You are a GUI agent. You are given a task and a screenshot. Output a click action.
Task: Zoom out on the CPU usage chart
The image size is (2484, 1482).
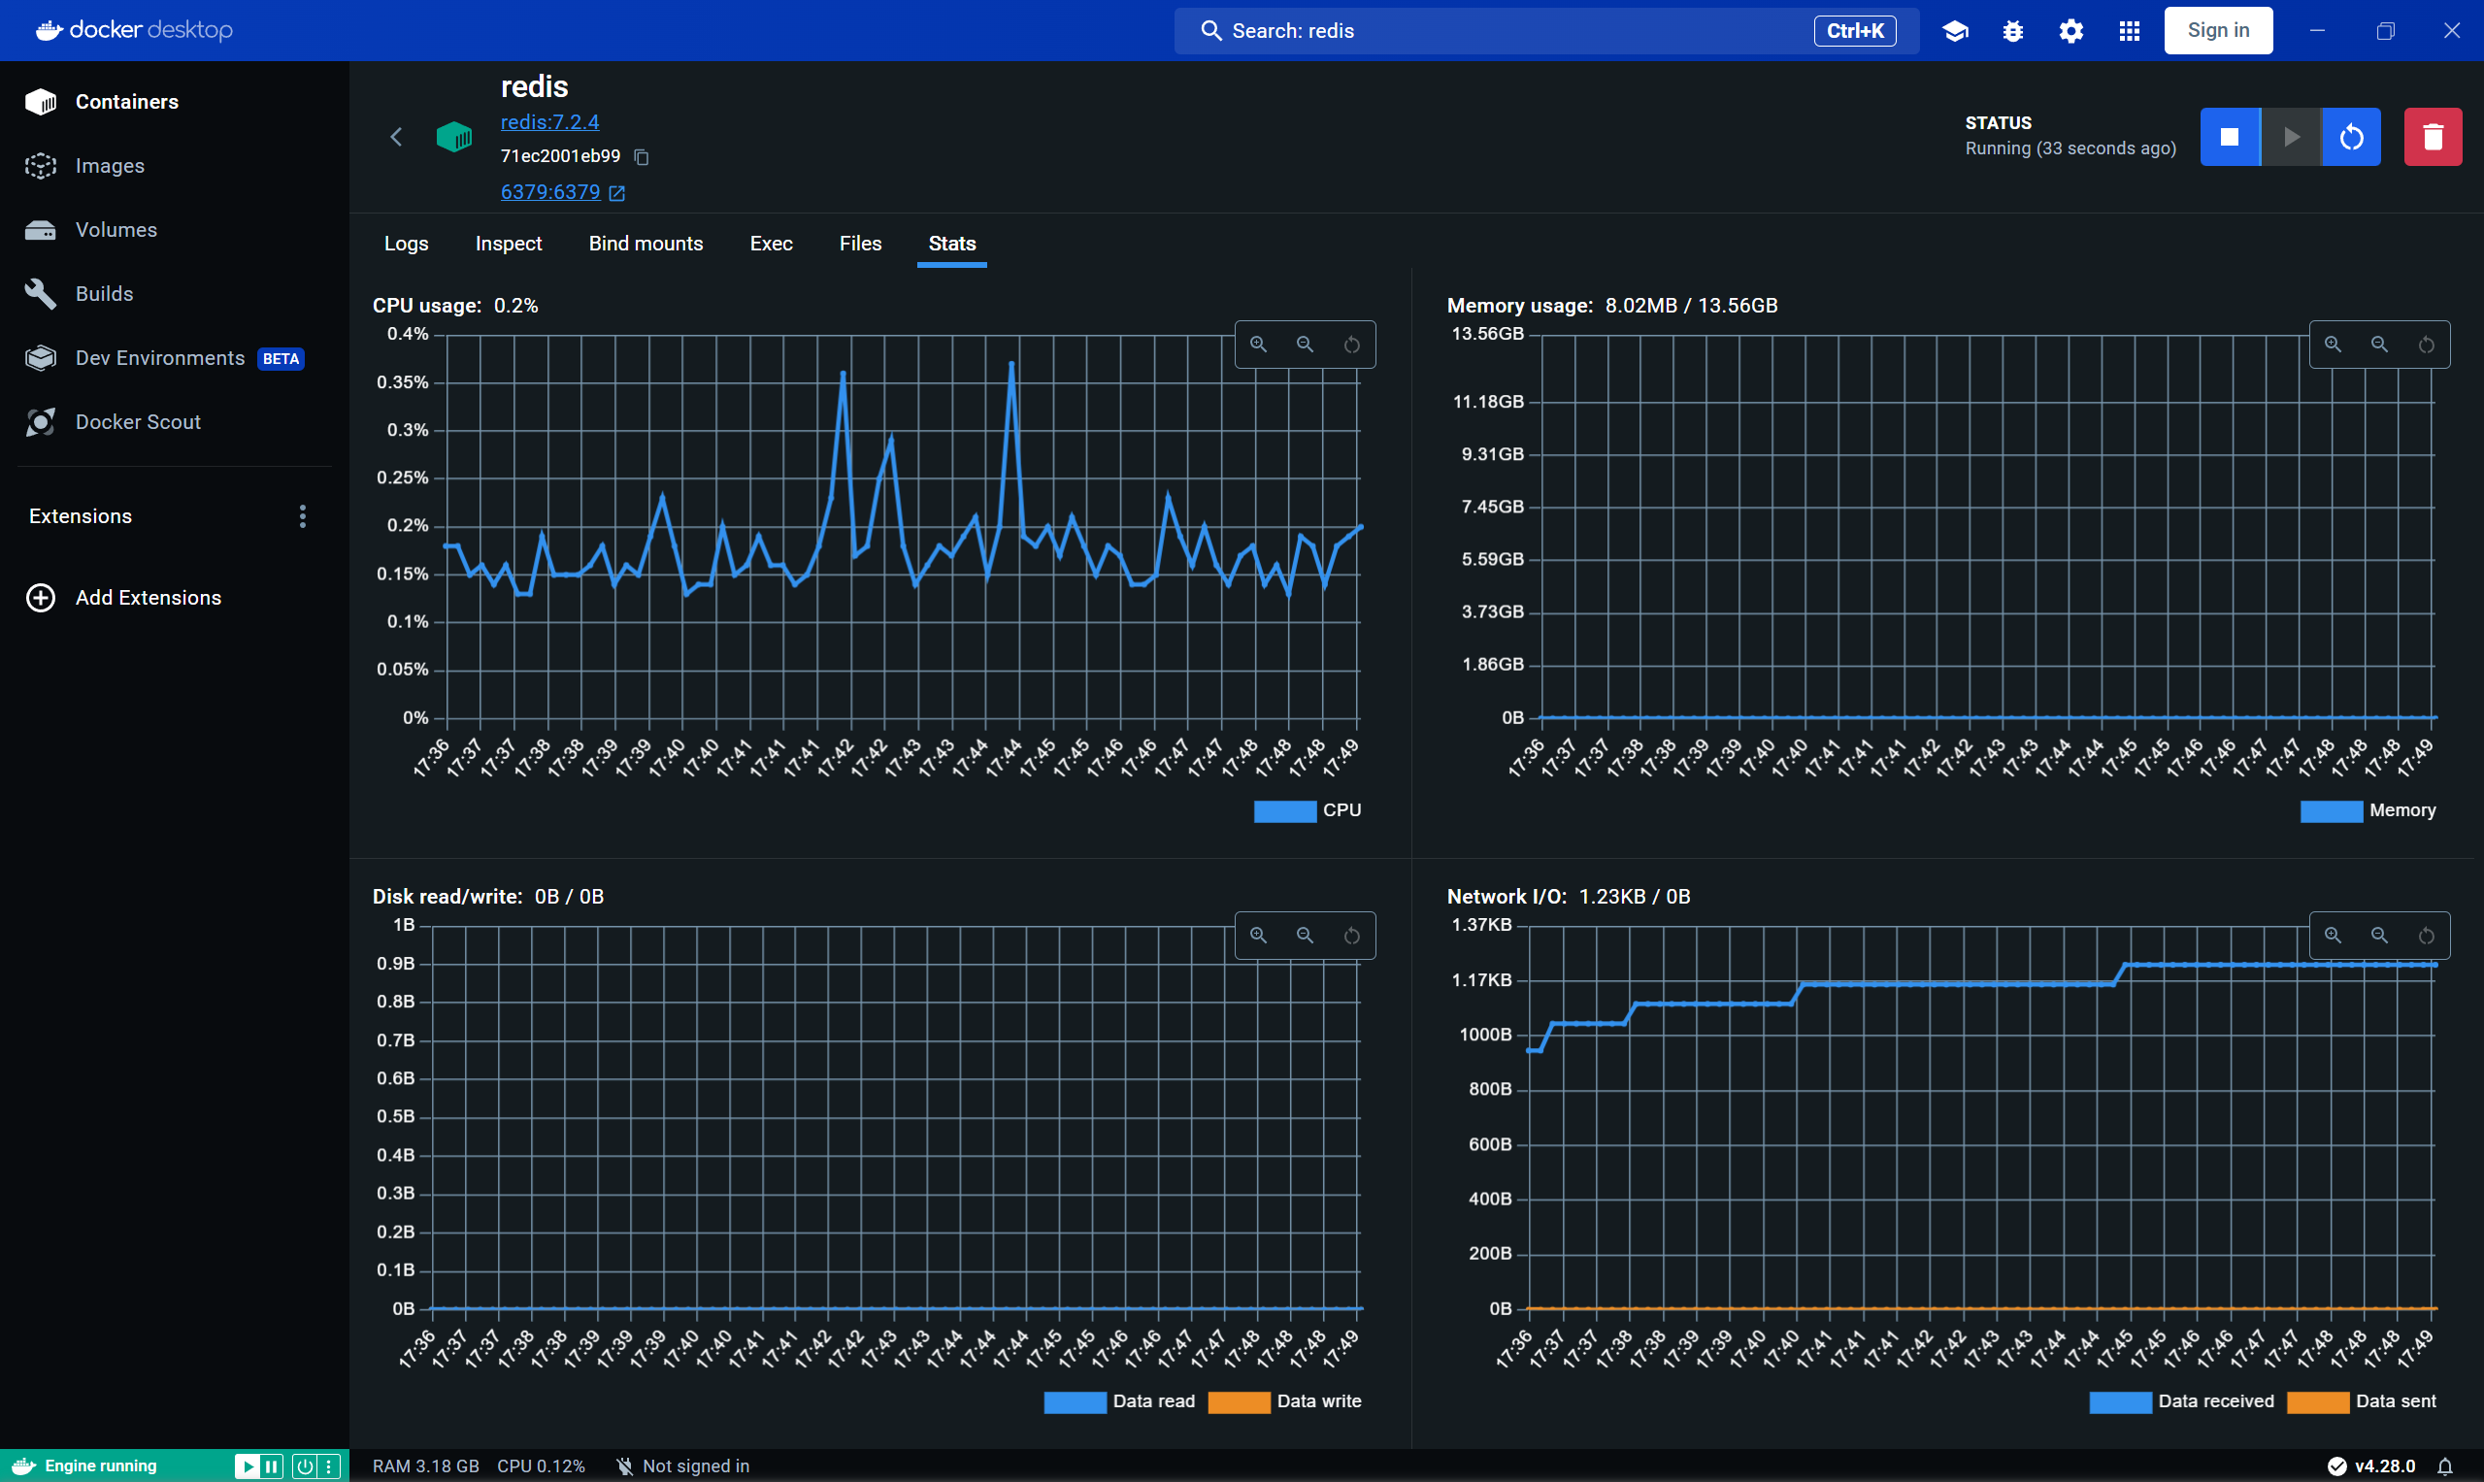coord(1305,345)
